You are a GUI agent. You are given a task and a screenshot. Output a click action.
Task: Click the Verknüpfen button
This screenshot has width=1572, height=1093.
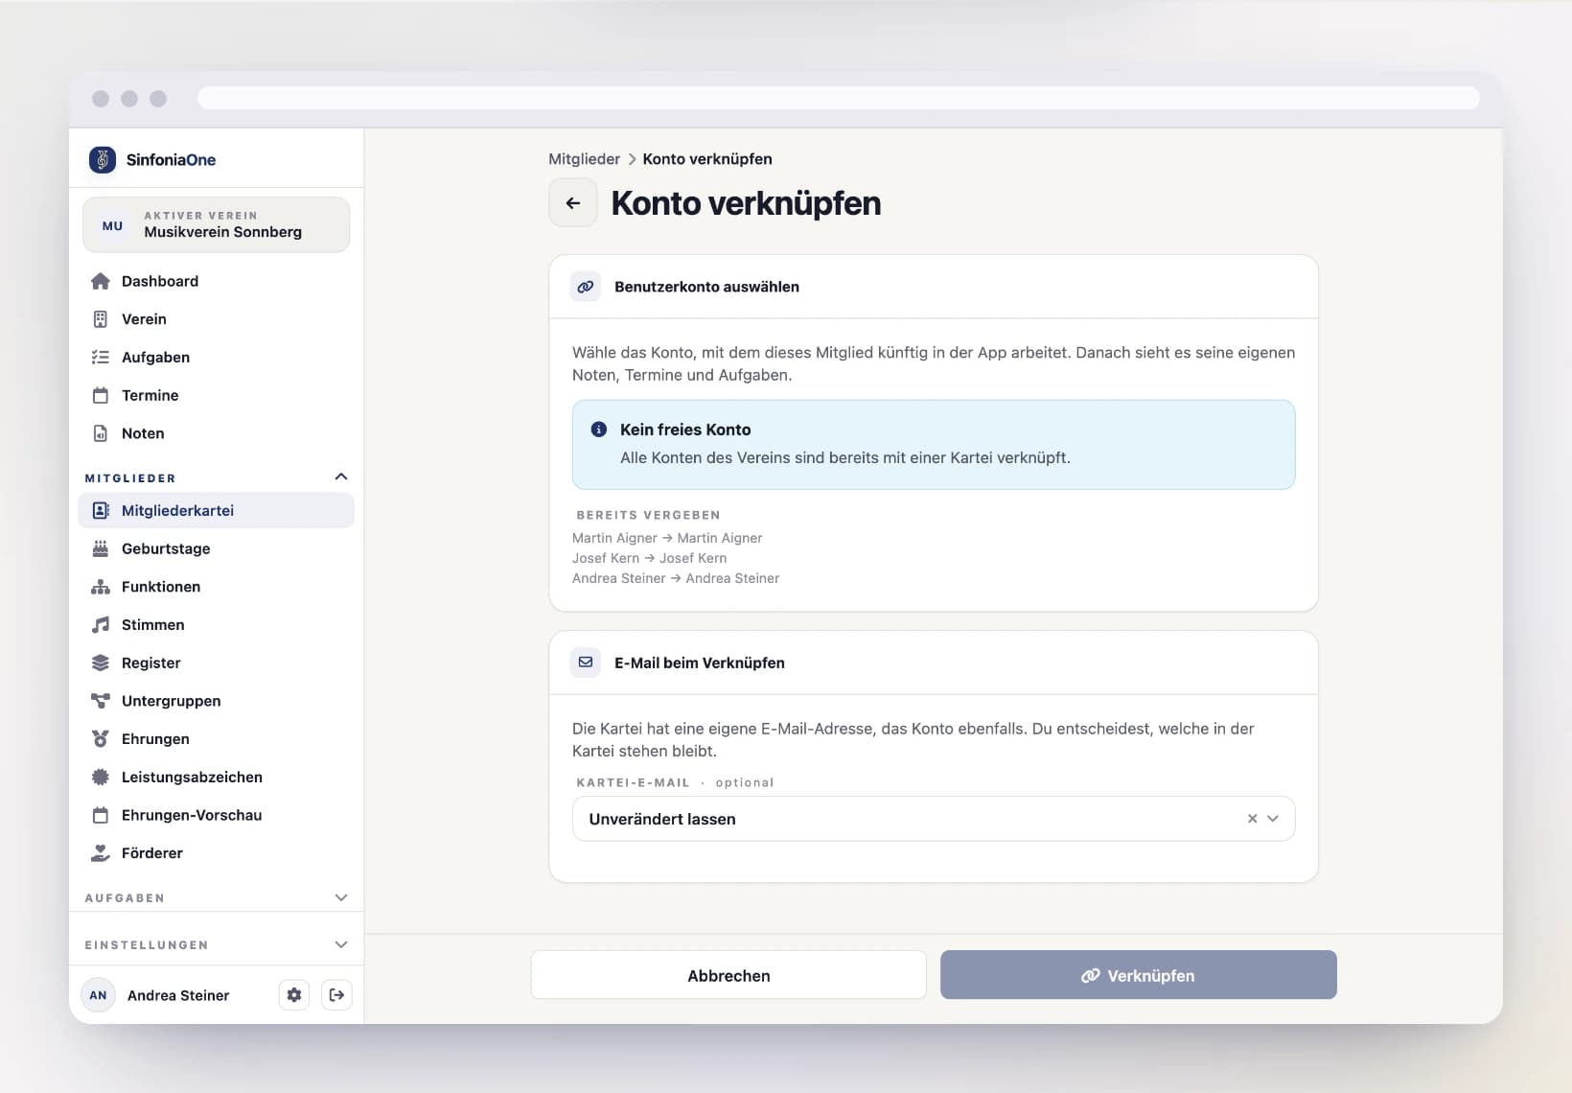(1139, 975)
